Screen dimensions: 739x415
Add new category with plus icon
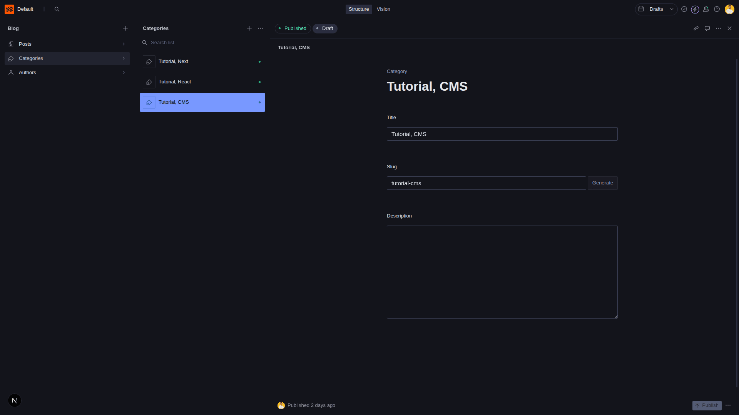249,28
